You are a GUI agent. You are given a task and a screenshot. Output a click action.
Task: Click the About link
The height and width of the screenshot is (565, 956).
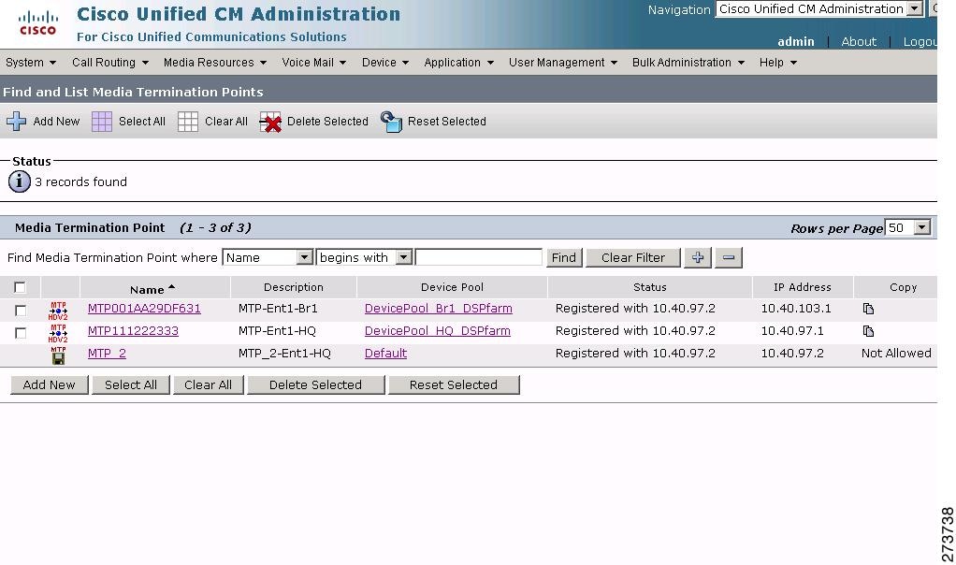(859, 41)
